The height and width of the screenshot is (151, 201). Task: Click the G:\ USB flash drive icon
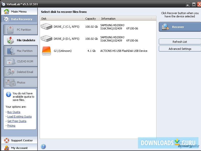tap(47, 51)
